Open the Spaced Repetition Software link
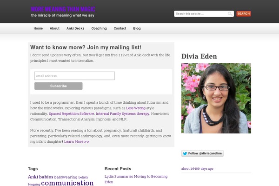279x186 pixels. click(x=71, y=113)
